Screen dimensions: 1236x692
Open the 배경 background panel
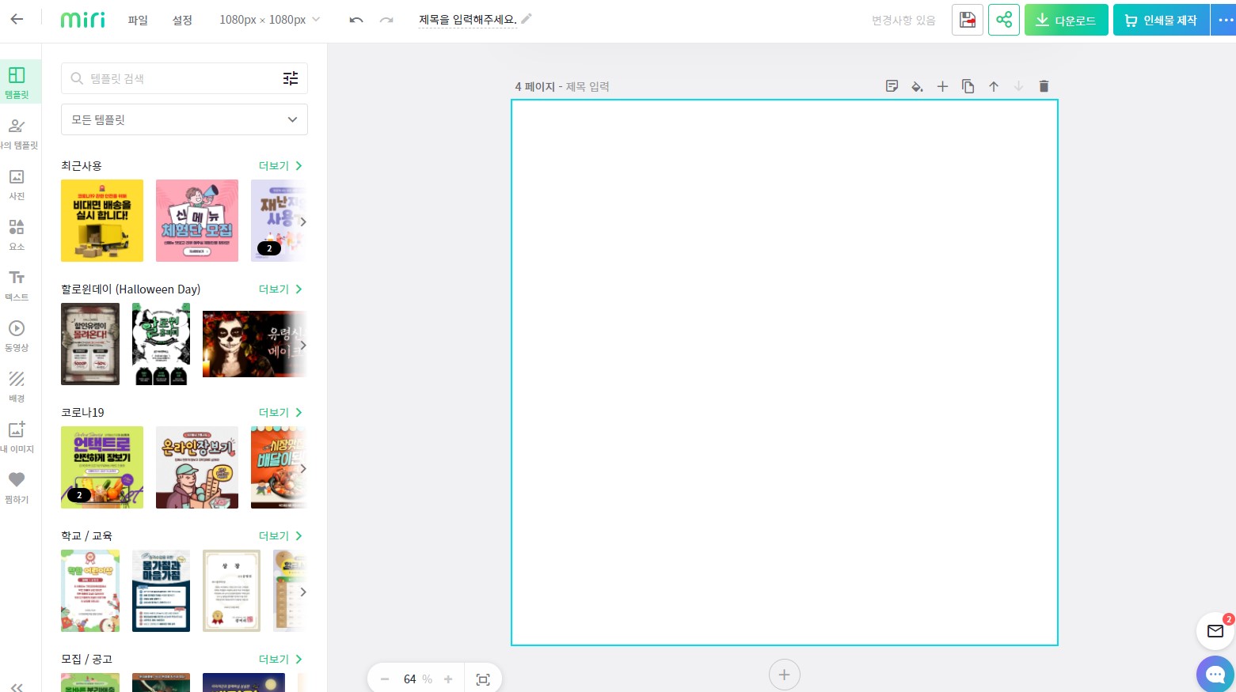(x=17, y=387)
